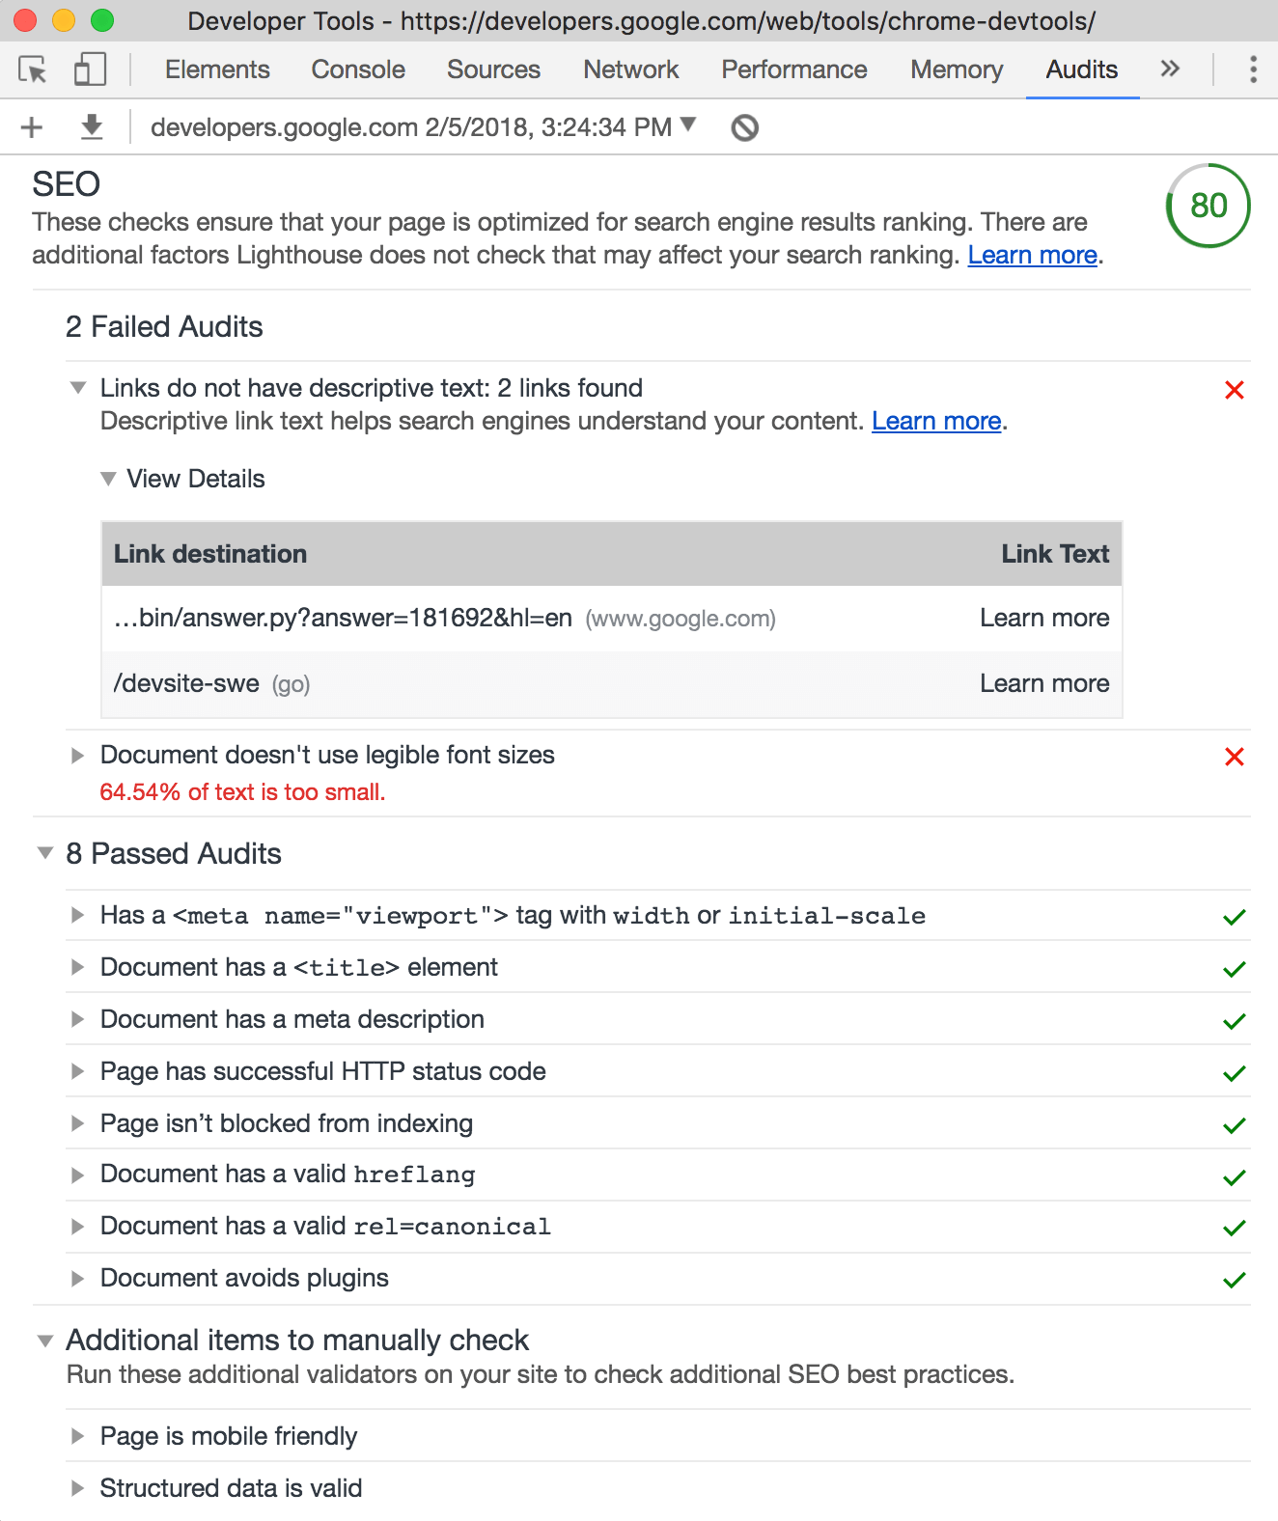The image size is (1278, 1521).
Task: Click the /devsite-swe link destination row
Action: (x=612, y=684)
